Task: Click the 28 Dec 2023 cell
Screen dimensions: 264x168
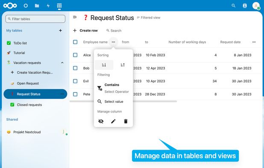Action: (x=155, y=94)
